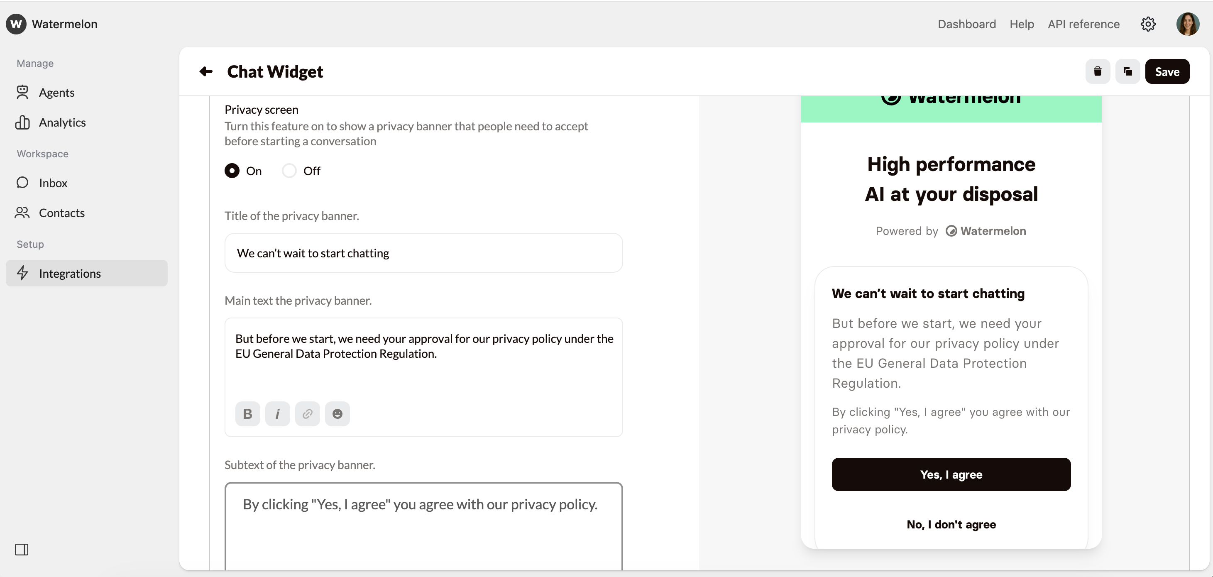Apply bold formatting to banner text
The image size is (1213, 577).
tap(247, 413)
